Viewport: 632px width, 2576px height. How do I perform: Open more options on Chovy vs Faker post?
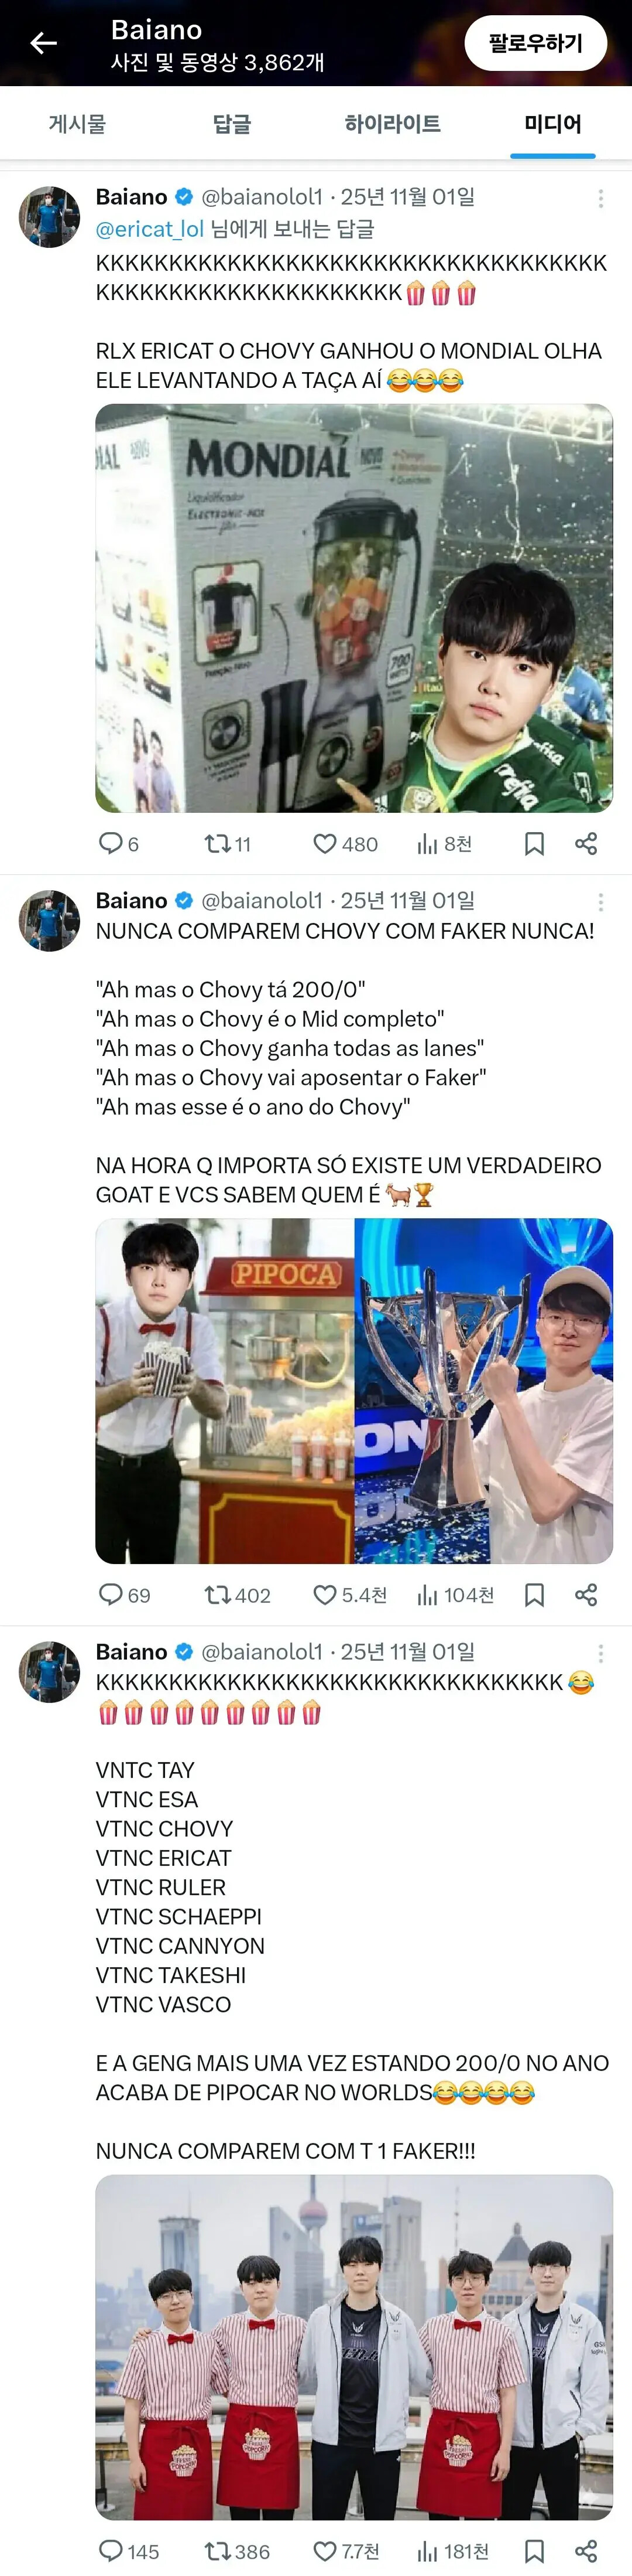[600, 902]
